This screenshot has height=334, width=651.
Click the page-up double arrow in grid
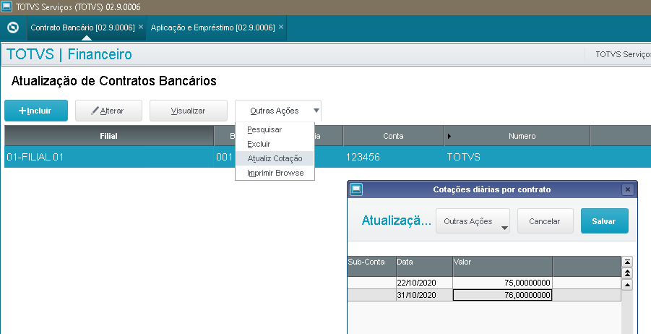pyautogui.click(x=627, y=273)
